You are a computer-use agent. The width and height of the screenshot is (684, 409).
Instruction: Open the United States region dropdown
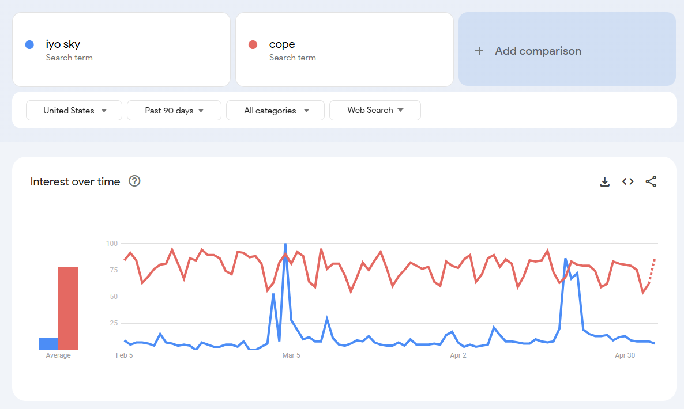point(74,111)
